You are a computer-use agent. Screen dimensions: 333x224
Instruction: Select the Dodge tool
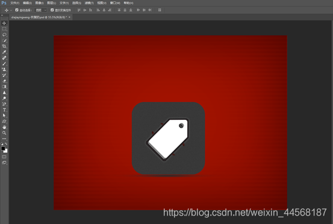click(4, 98)
